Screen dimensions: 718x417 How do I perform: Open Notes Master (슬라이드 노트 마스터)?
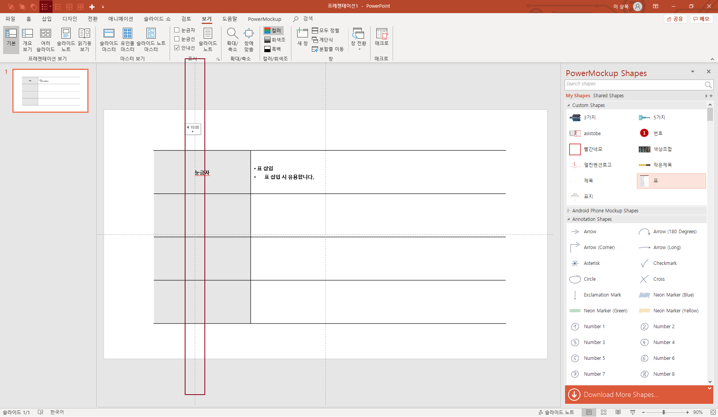coord(151,39)
